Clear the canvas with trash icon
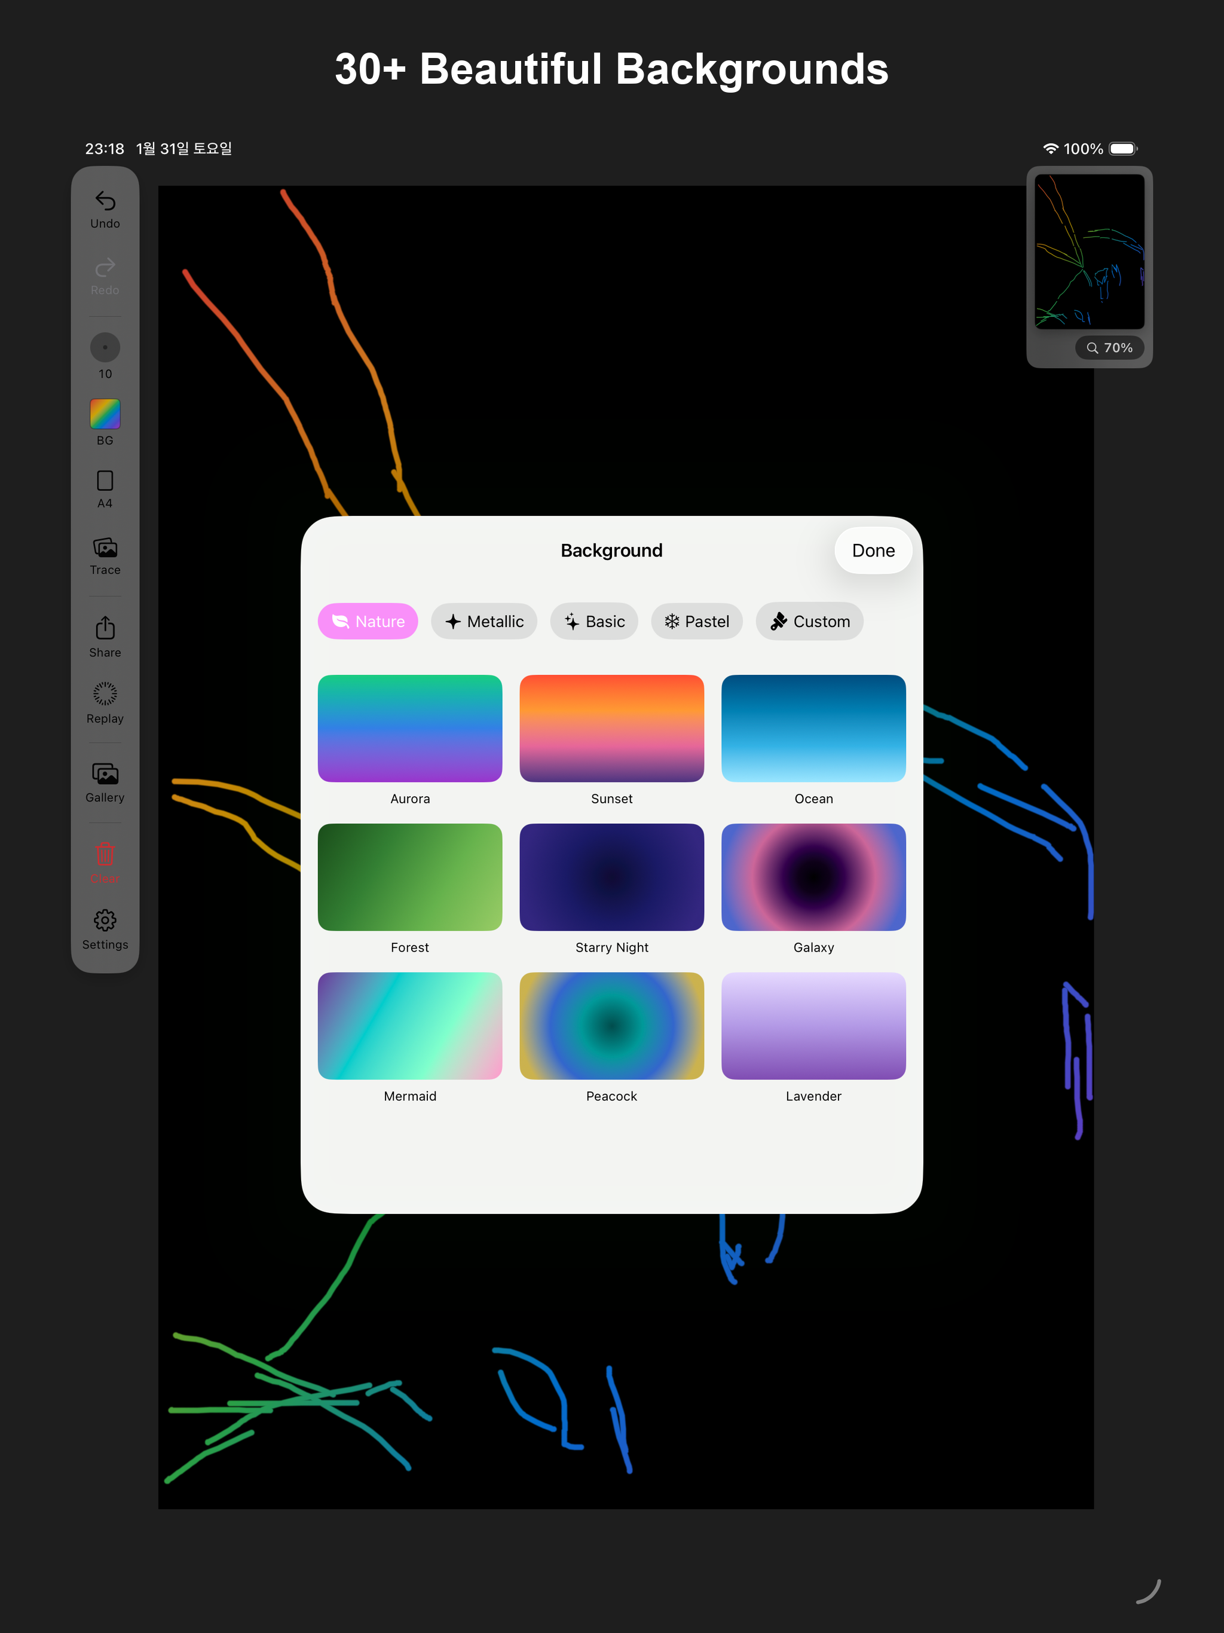This screenshot has height=1633, width=1224. tap(105, 861)
